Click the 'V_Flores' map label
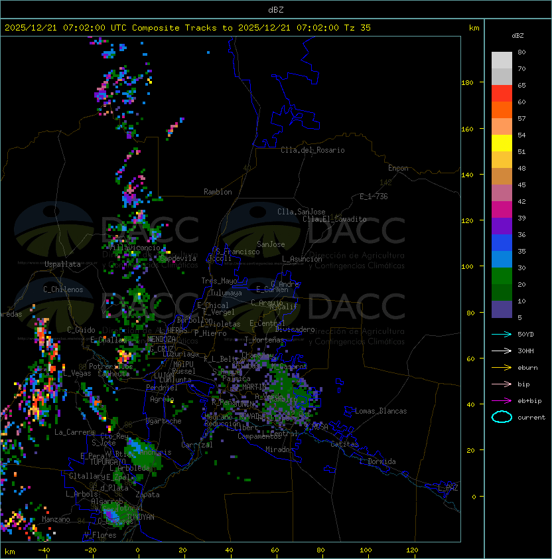The image size is (552, 559). pos(100,535)
